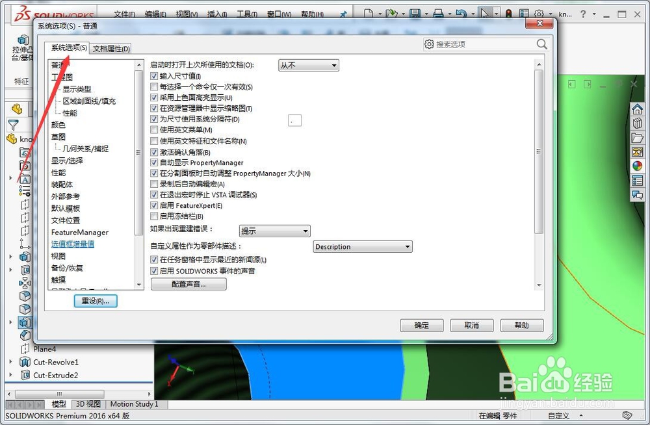Toggle 采用上色面高亮显示 checkbox
The image size is (650, 425).
click(x=154, y=97)
